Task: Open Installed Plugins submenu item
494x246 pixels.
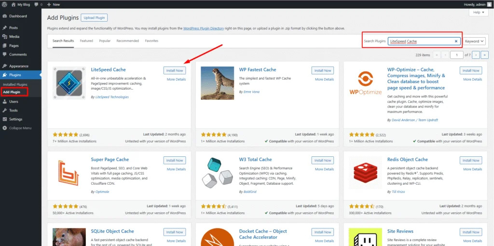Action: pos(15,84)
